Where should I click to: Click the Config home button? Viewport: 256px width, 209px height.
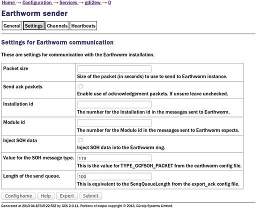[18, 195]
